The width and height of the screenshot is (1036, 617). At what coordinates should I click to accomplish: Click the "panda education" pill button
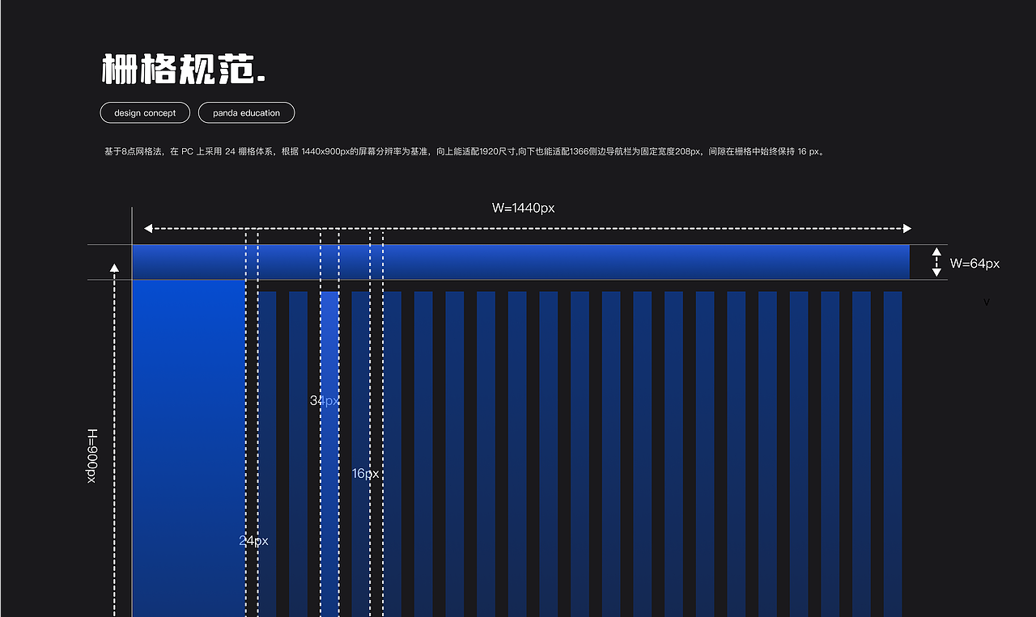click(x=246, y=112)
